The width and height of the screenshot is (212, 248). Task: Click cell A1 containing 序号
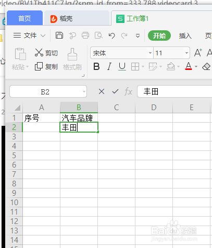[x=41, y=118]
